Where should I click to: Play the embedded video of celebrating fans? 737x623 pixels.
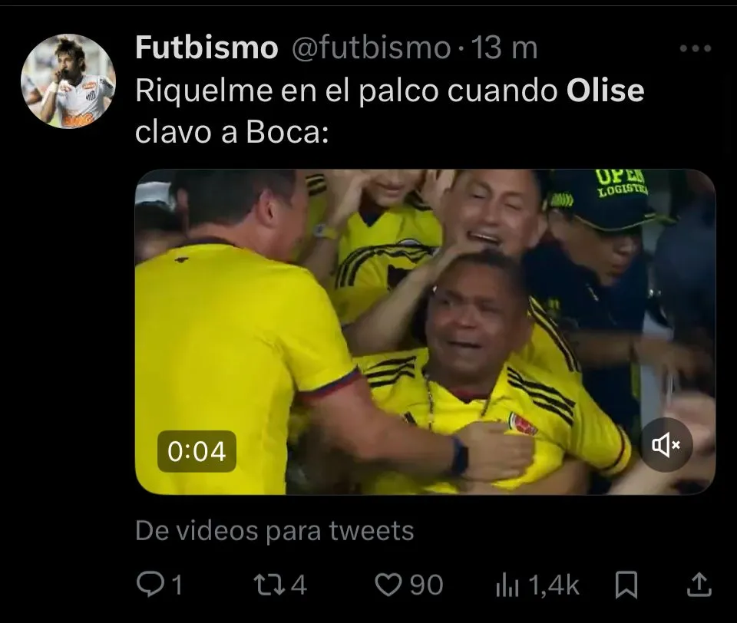pyautogui.click(x=425, y=331)
